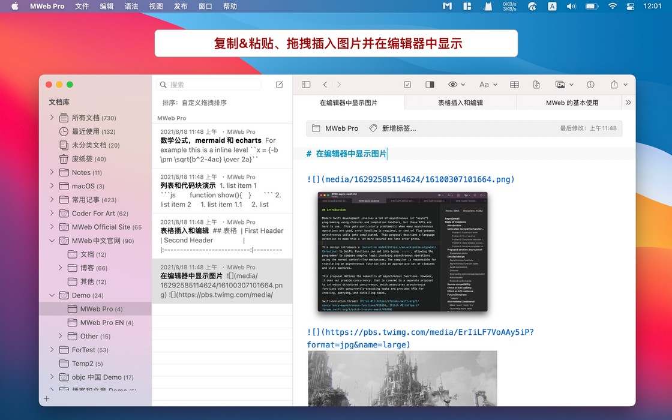Click the grayscale castle image in editor
The width and height of the screenshot is (672, 420).
(x=403, y=379)
